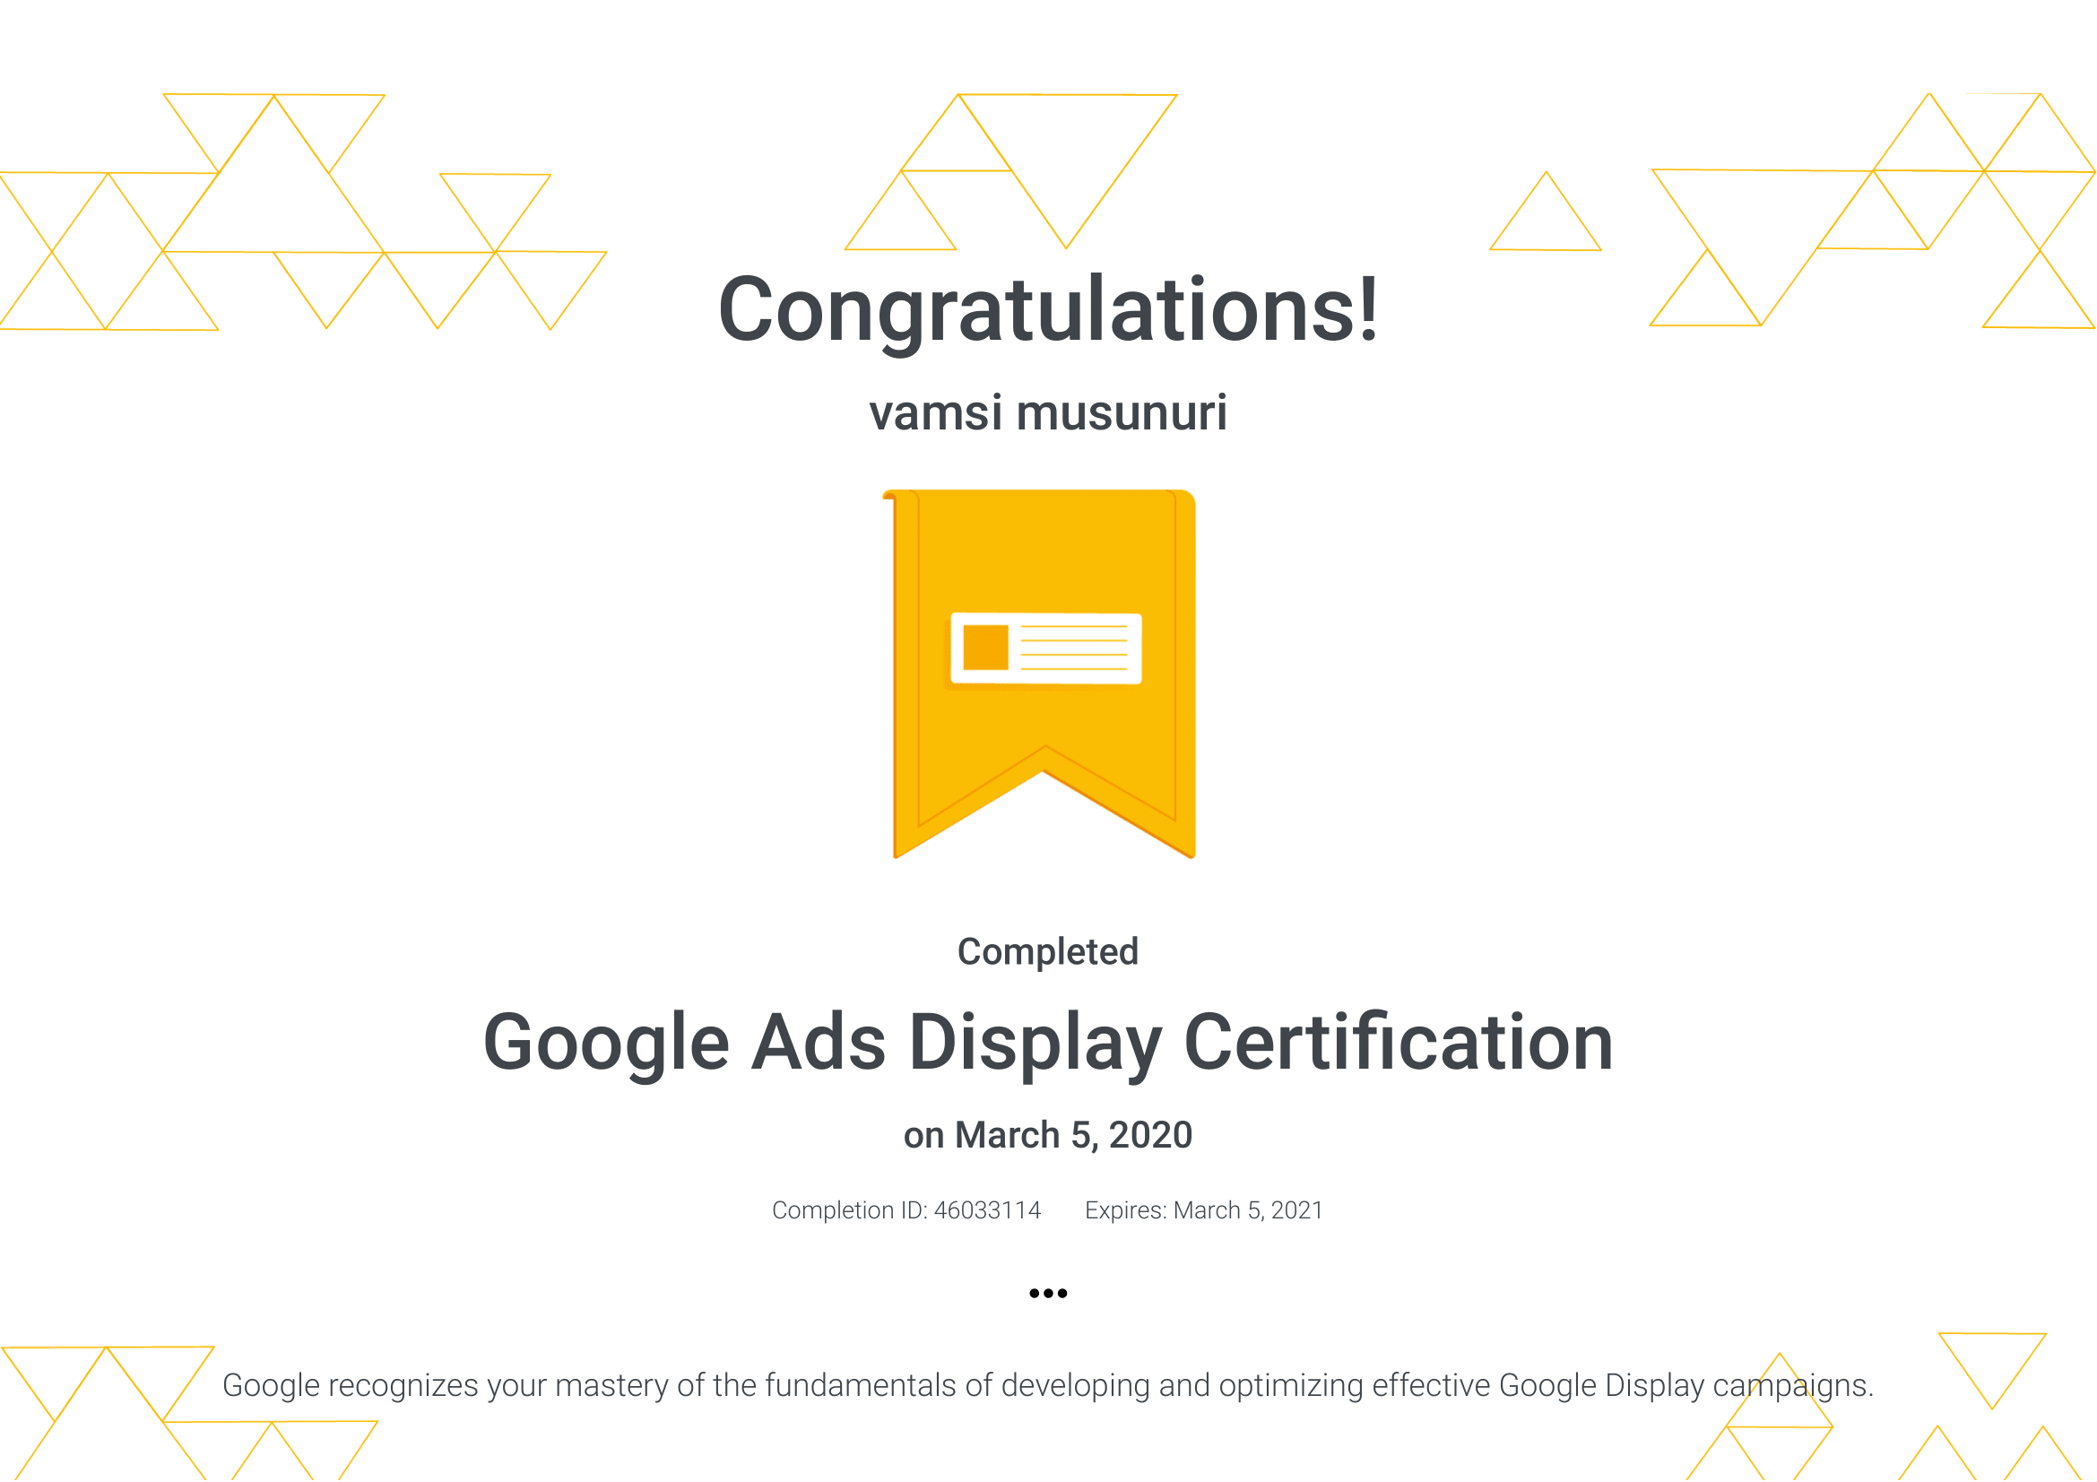Click the Congratulations! heading
Image resolution: width=2097 pixels, height=1482 pixels.
pyautogui.click(x=1047, y=310)
